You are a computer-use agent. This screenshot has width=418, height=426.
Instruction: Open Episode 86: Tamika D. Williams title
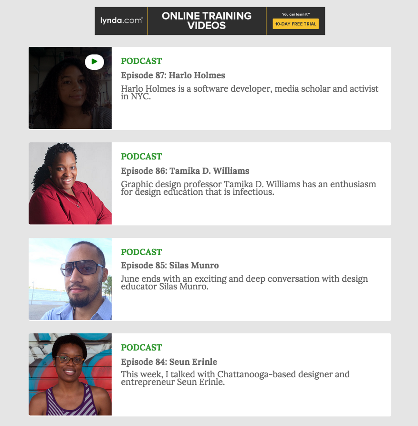click(x=185, y=171)
